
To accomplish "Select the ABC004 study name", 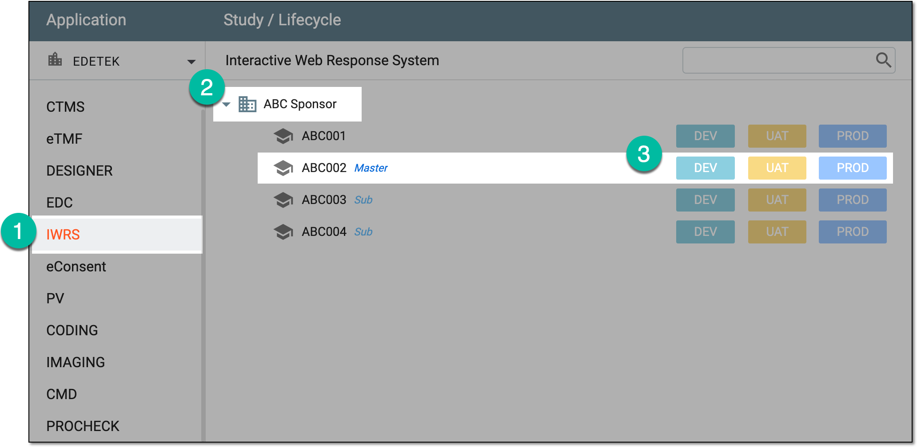I will coord(324,232).
